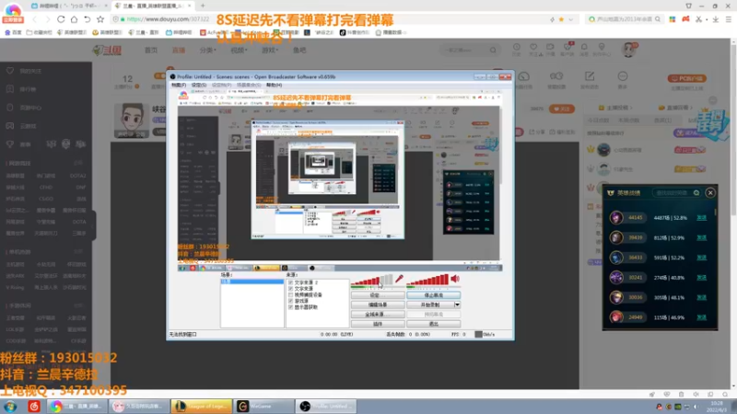Expand 游戏 navigation dropdown

(x=270, y=51)
